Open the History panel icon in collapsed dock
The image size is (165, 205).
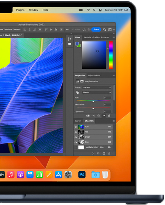[x=70, y=39]
